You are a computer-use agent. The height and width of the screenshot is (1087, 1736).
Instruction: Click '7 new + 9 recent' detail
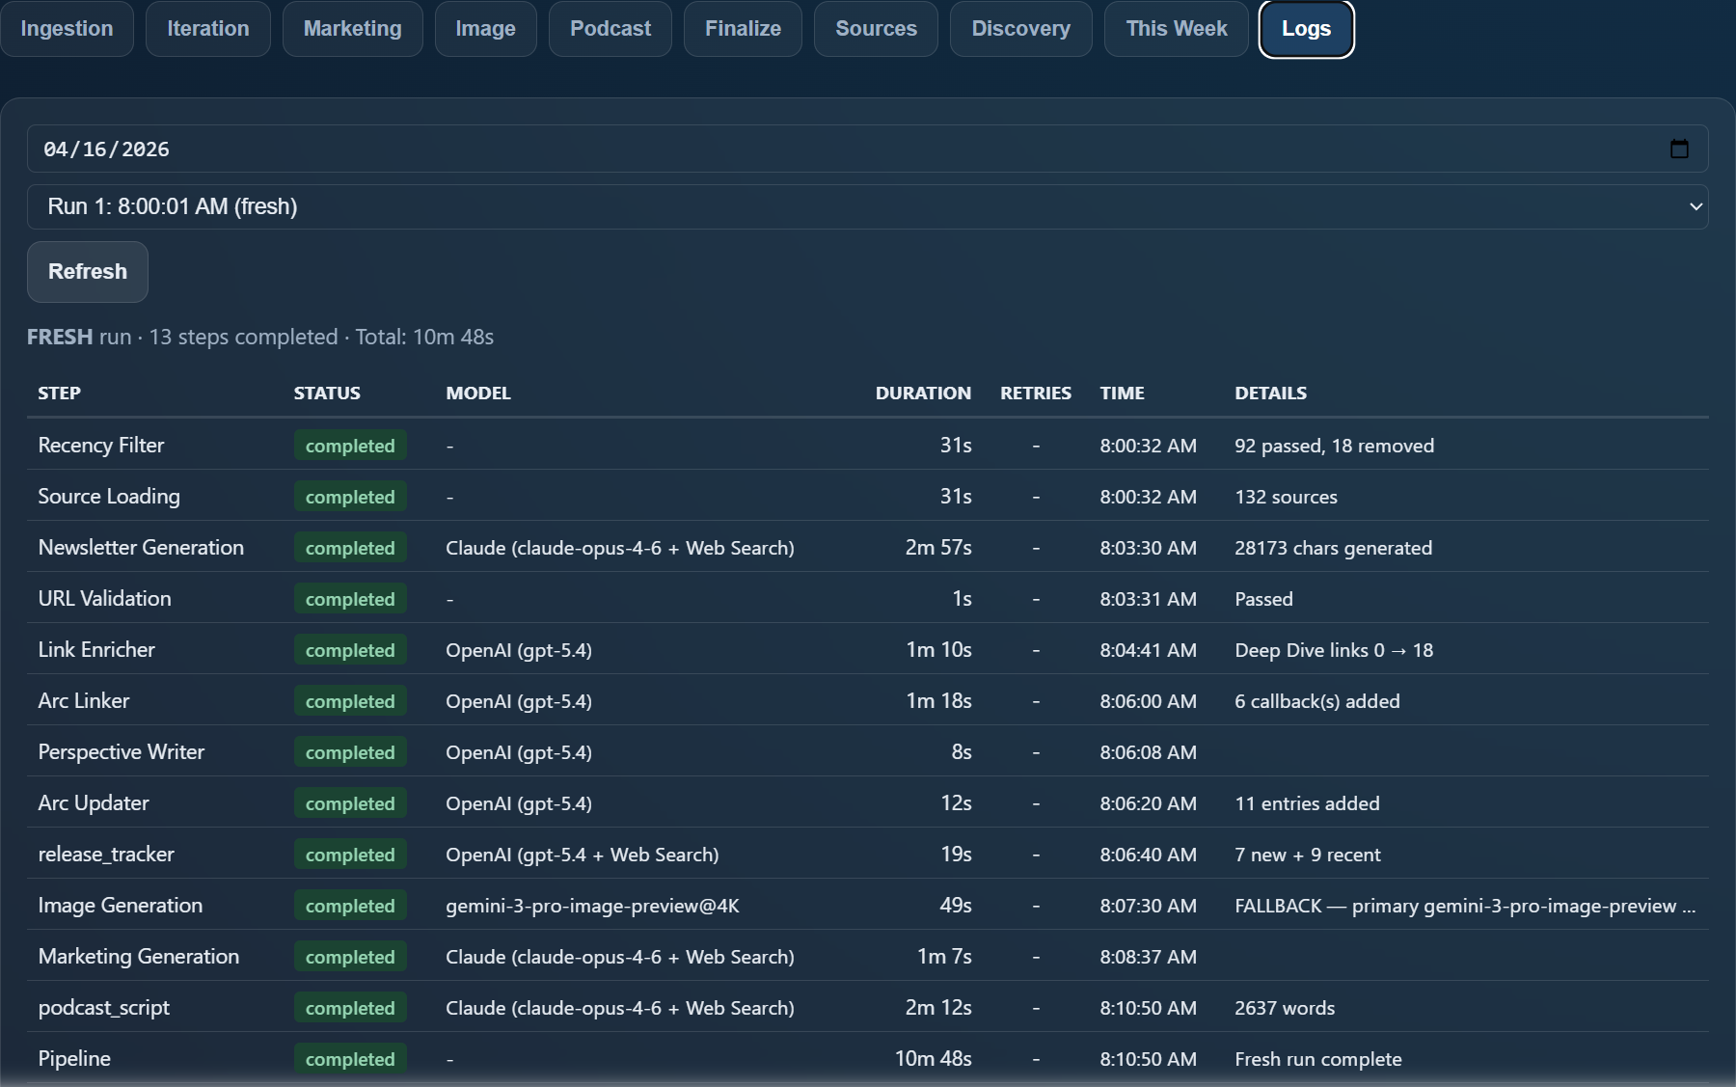coord(1308,855)
